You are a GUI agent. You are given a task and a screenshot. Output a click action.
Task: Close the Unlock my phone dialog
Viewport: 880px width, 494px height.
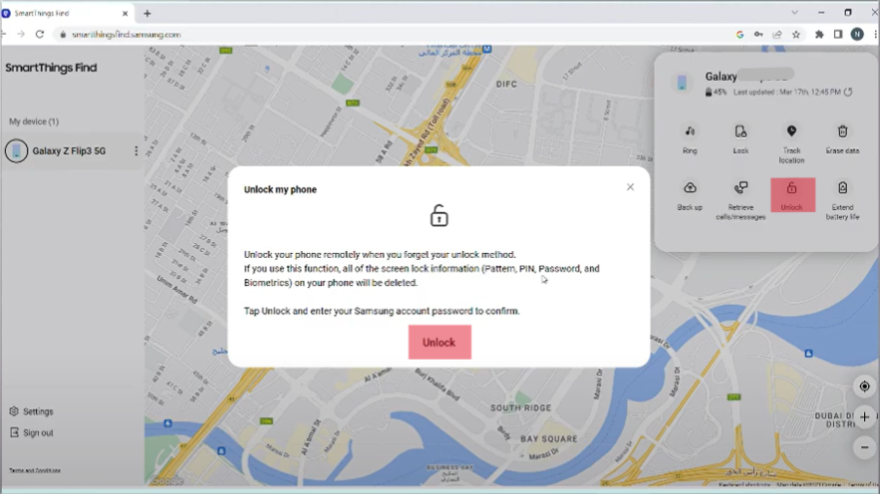point(630,187)
